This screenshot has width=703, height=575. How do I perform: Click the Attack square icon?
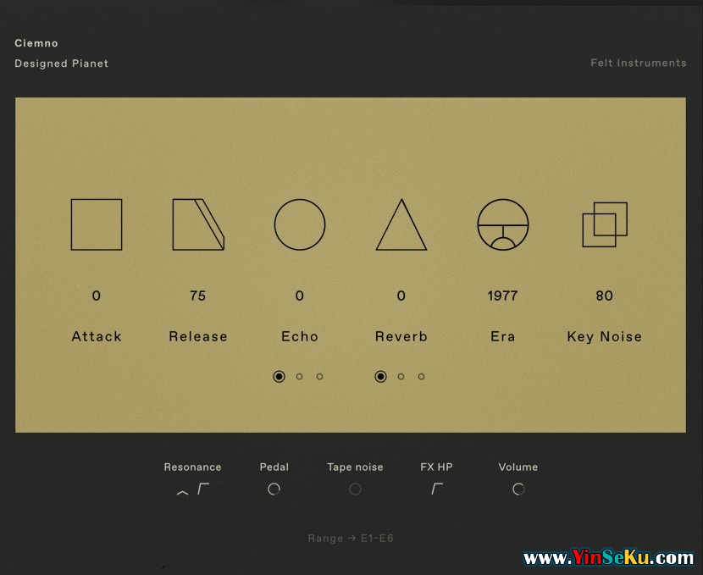click(x=97, y=224)
